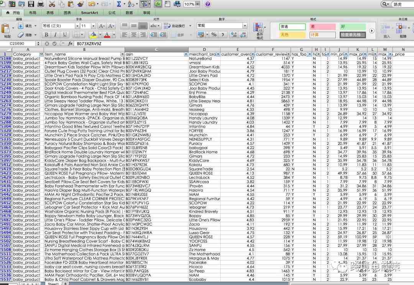
Task: Expand the cell styles gallery arrow
Action: pos(372,31)
